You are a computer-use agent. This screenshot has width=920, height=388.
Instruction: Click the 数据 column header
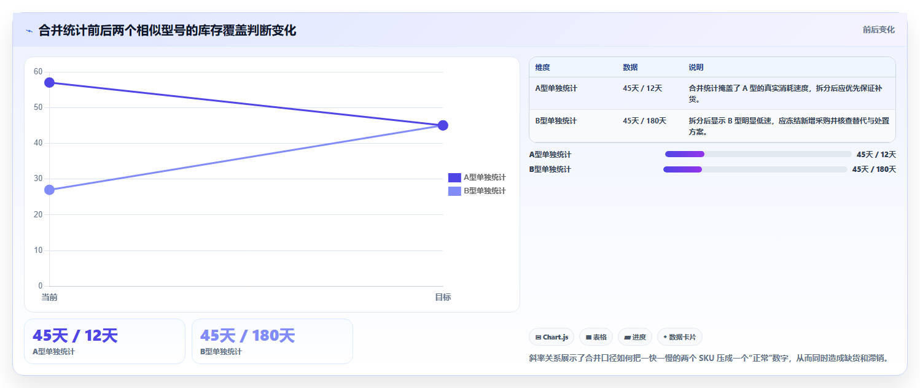click(x=630, y=68)
